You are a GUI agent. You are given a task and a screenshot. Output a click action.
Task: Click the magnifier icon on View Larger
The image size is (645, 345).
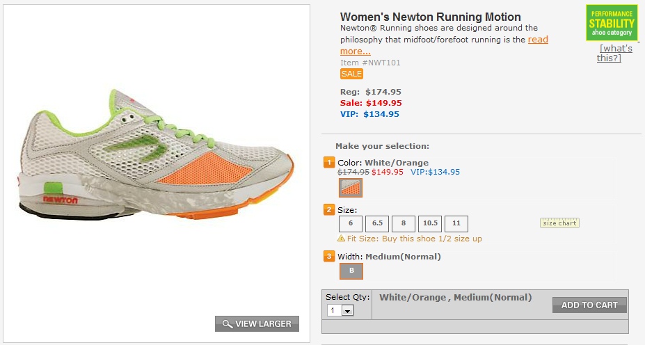click(x=227, y=324)
